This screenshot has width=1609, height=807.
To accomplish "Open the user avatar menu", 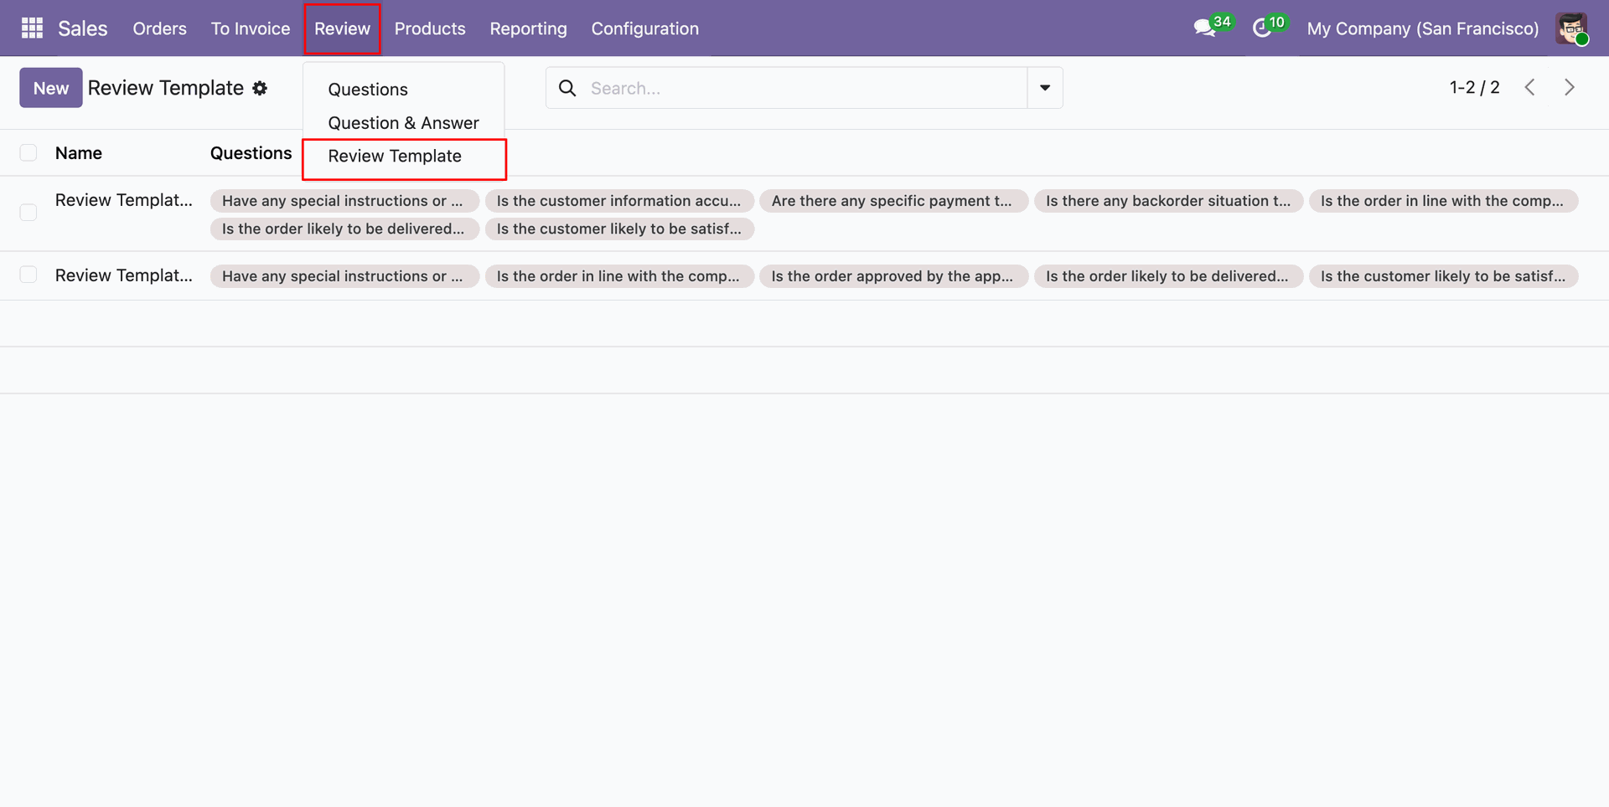I will click(1571, 28).
